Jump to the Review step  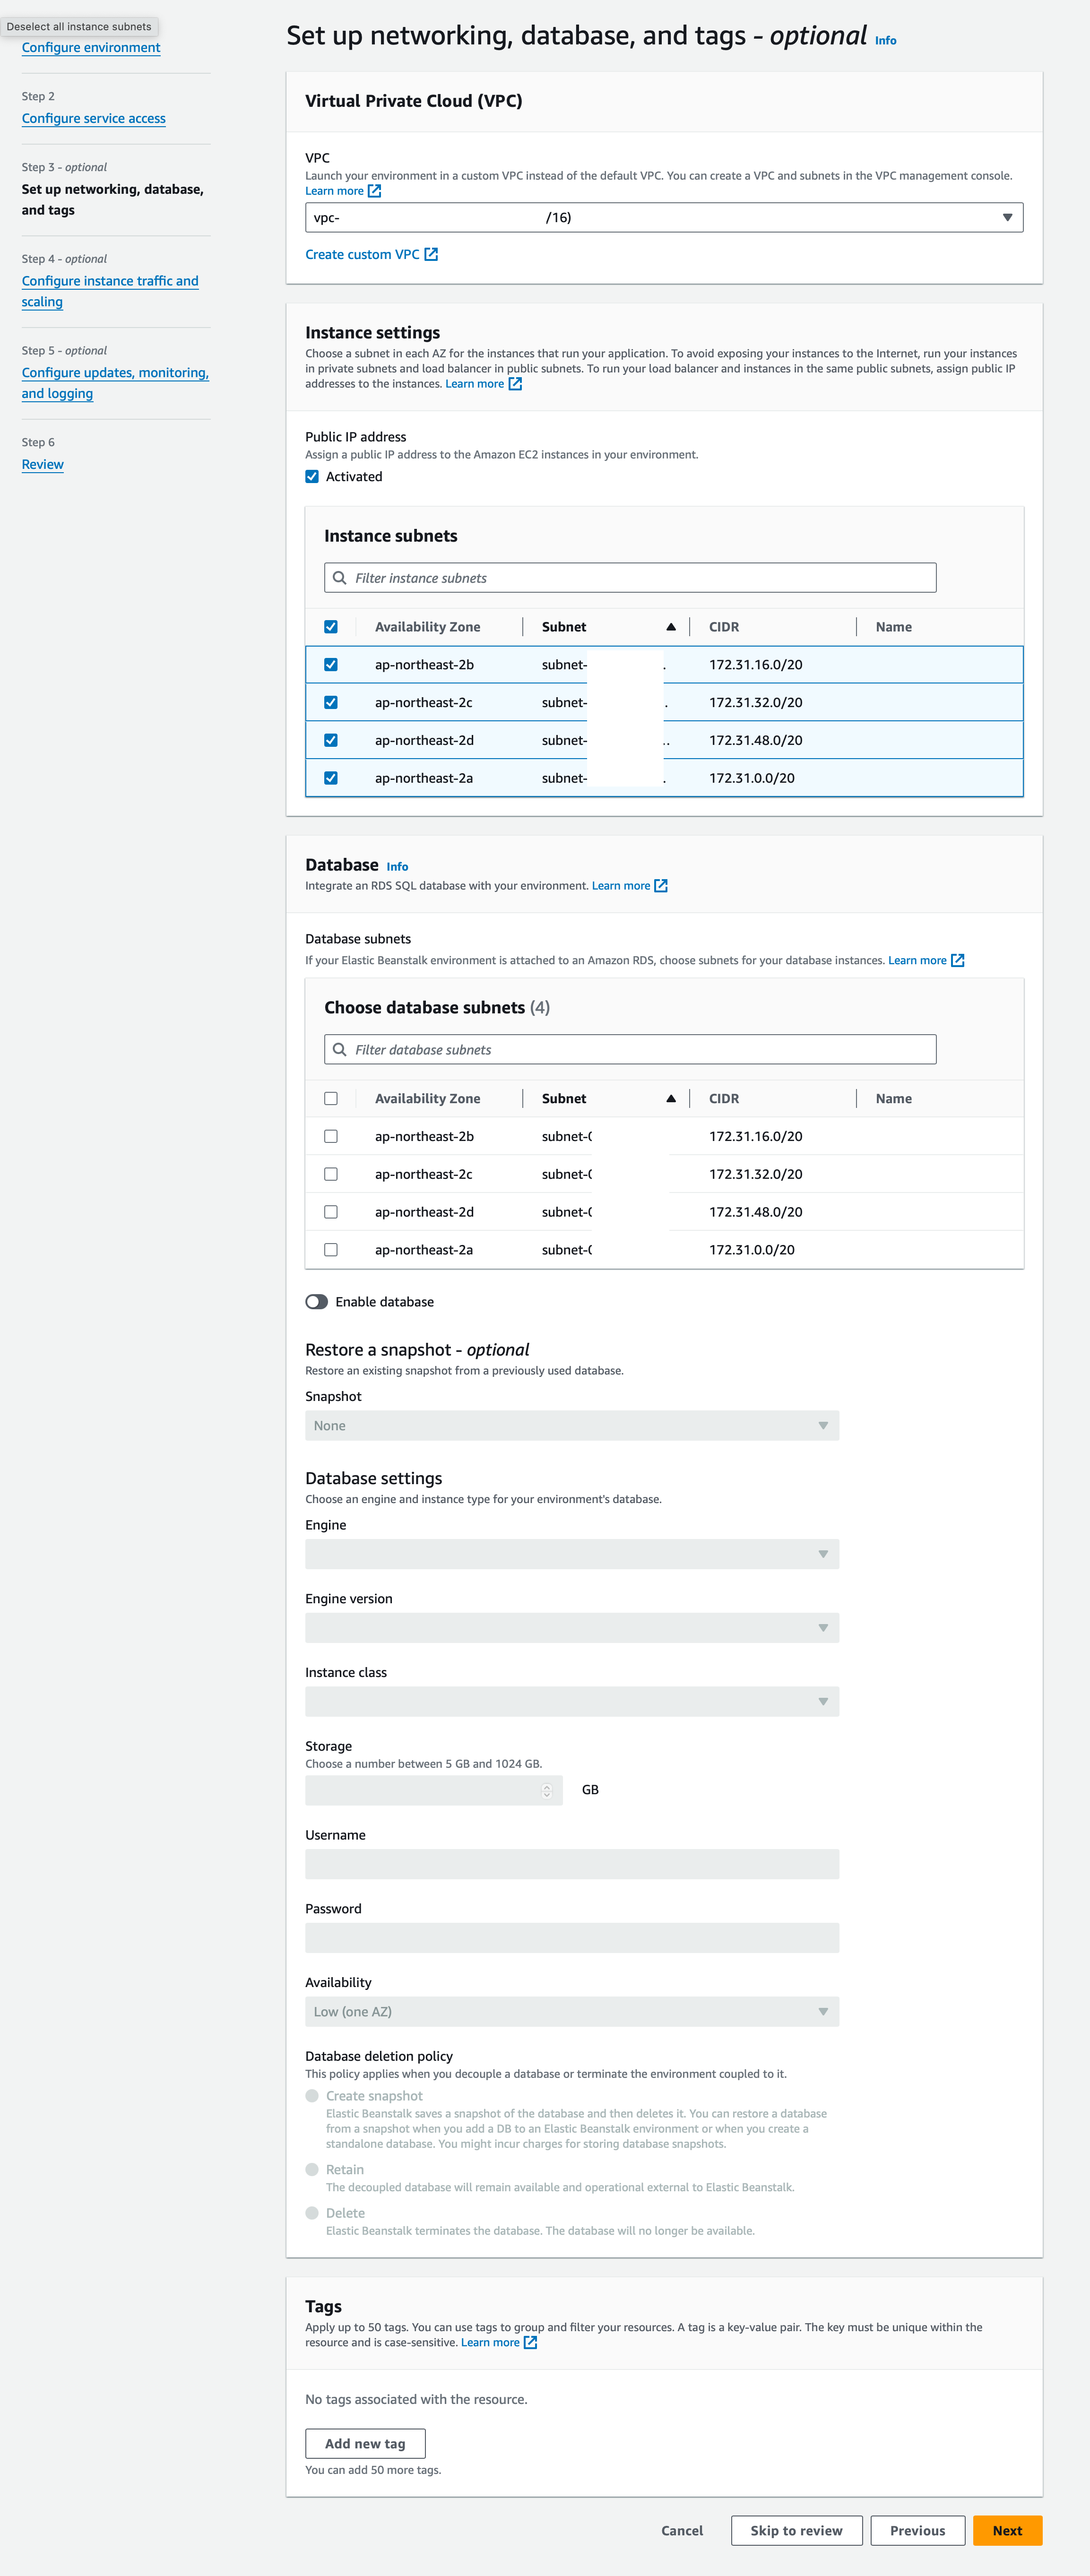coord(43,464)
